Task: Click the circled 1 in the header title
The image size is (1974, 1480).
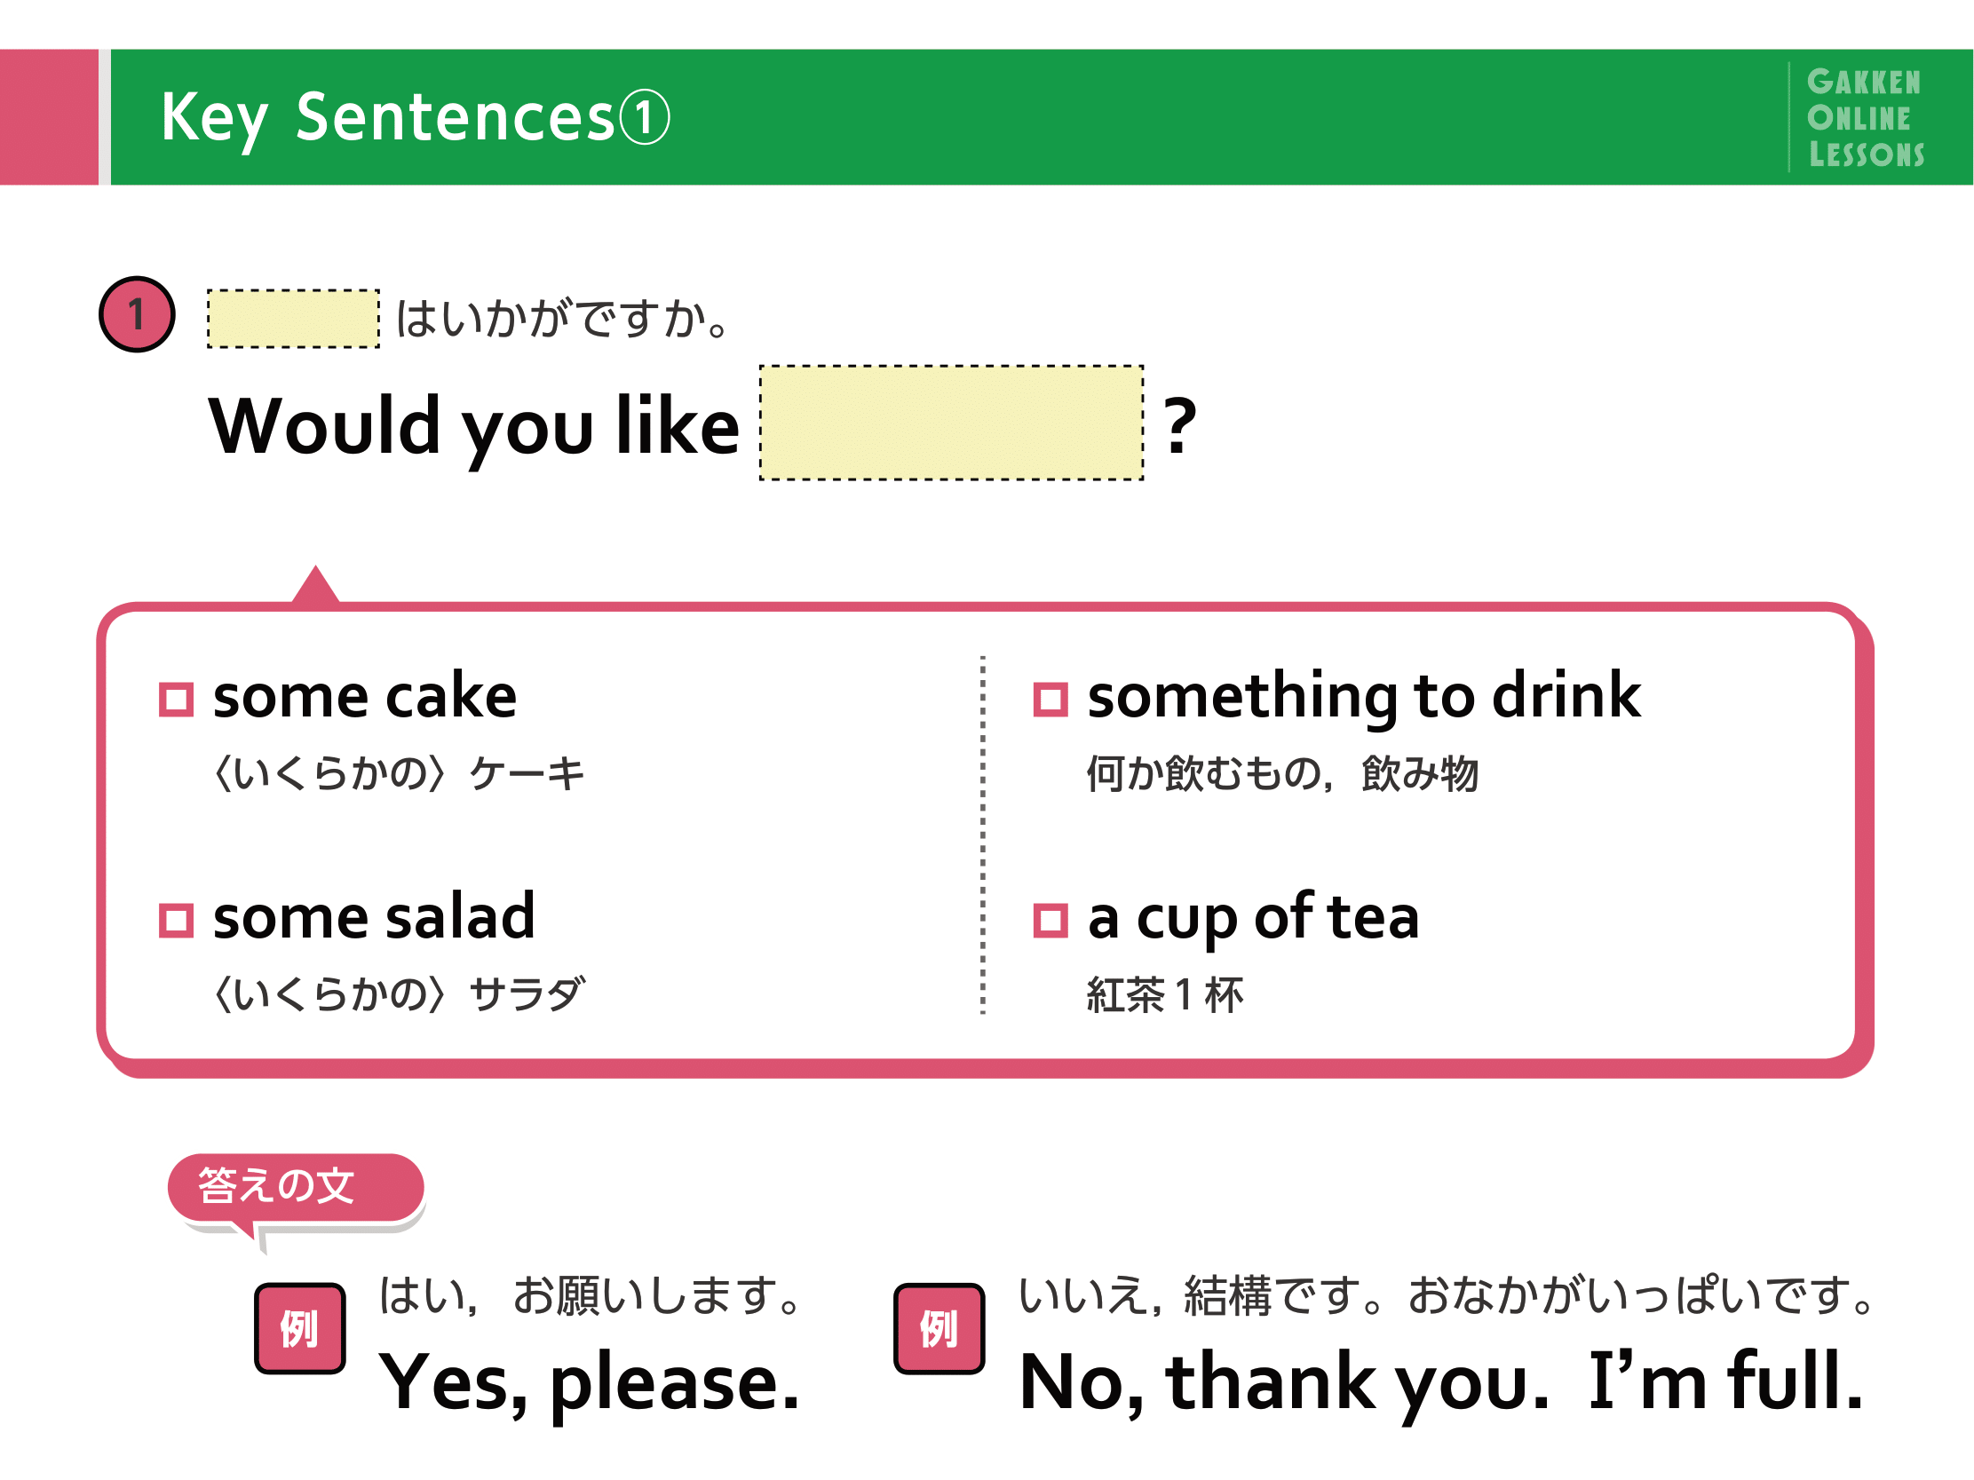Action: point(645,118)
